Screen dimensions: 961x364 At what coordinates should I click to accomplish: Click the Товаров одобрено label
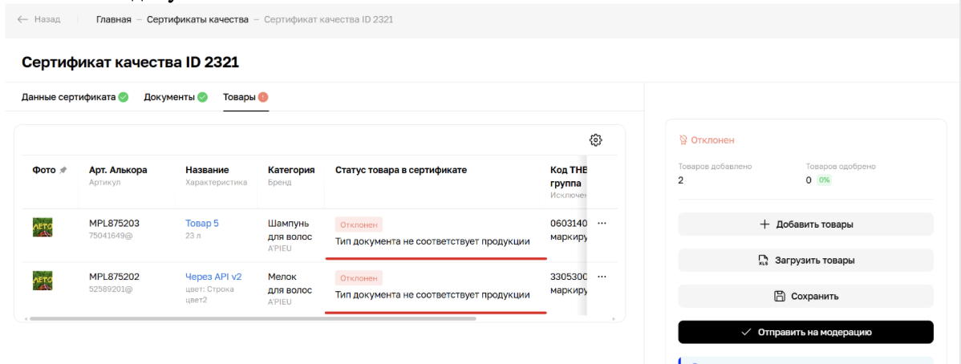[841, 166]
